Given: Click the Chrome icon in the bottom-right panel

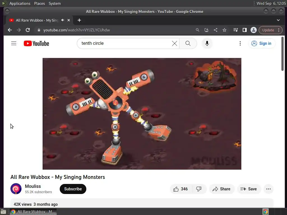Looking at the screenshot, I should coord(265,212).
